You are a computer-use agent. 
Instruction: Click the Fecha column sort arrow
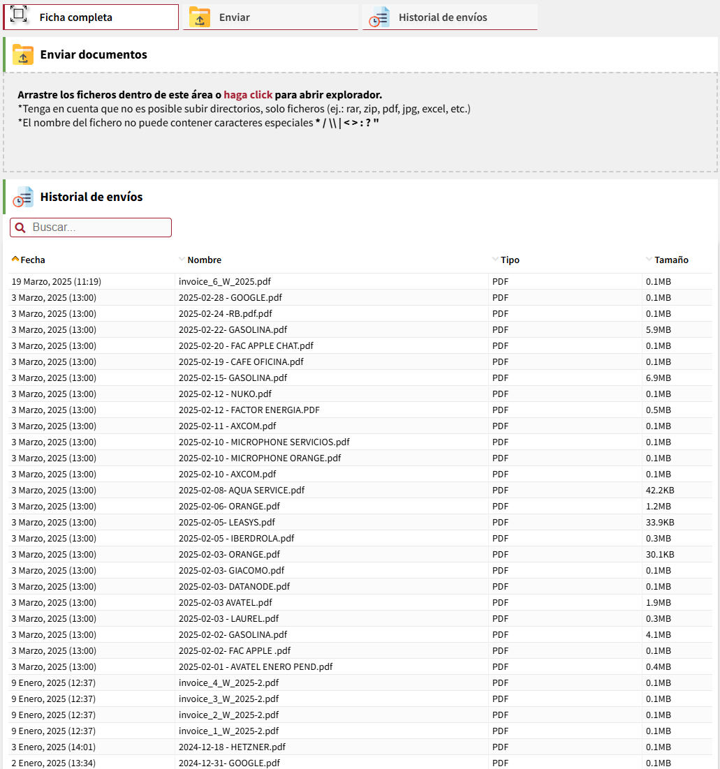pyautogui.click(x=15, y=260)
